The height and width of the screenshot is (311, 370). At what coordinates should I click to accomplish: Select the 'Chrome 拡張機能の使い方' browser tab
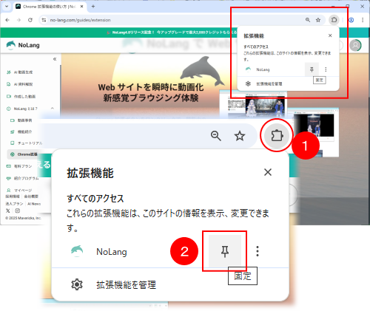[x=49, y=7]
